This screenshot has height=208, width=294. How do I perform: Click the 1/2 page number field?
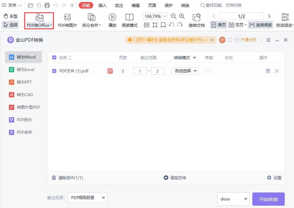click(x=241, y=16)
